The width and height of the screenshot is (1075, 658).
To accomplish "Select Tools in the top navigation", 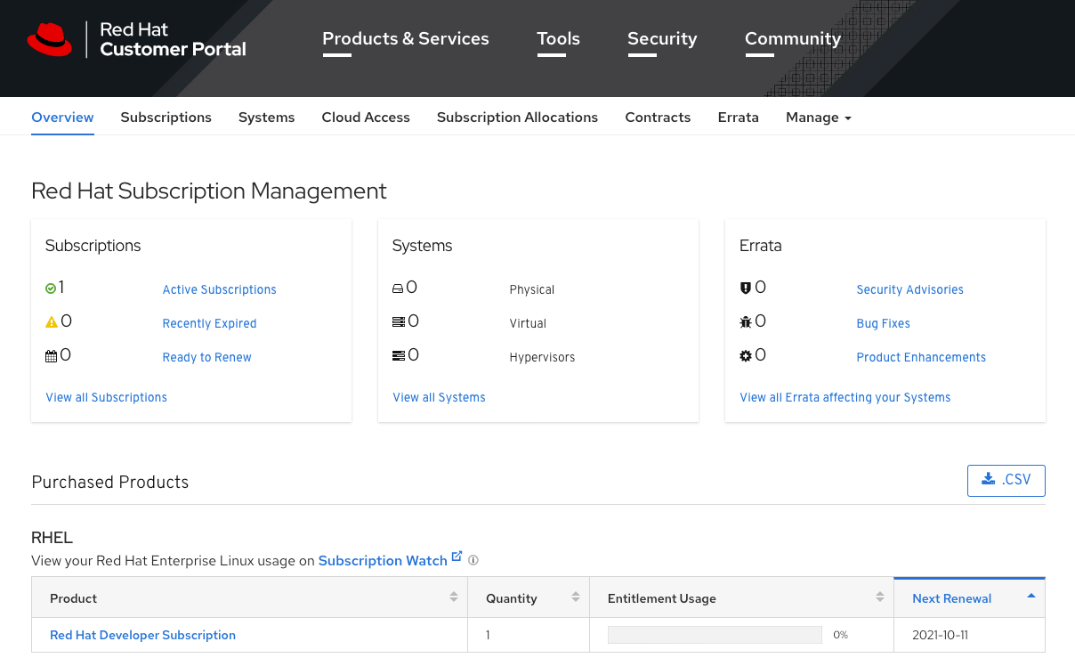I will 558,38.
